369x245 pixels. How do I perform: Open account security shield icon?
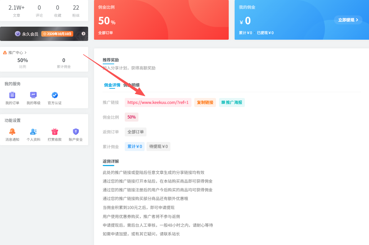[76, 131]
